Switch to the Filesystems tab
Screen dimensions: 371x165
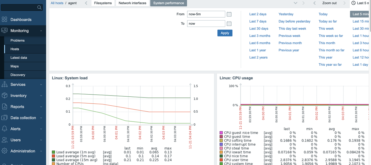point(103,3)
